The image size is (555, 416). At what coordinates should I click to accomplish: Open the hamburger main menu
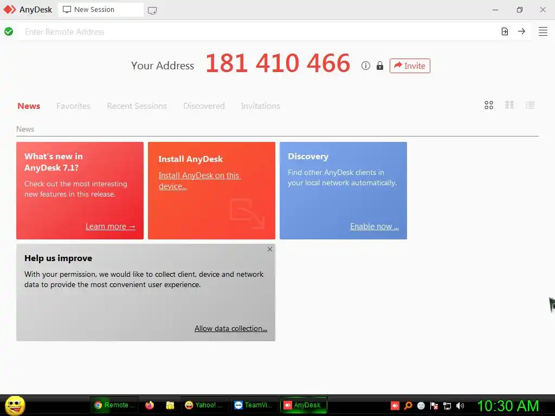543,31
